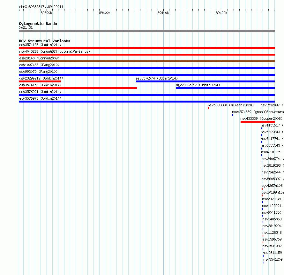Click the esv1596769 variant label
Image resolution: width=284 pixels, height=275 pixels.
pos(272,239)
